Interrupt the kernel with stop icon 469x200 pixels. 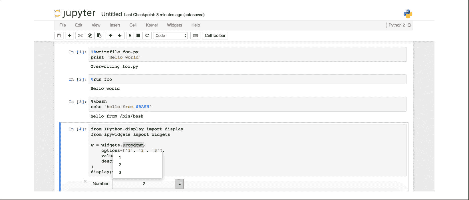(138, 36)
